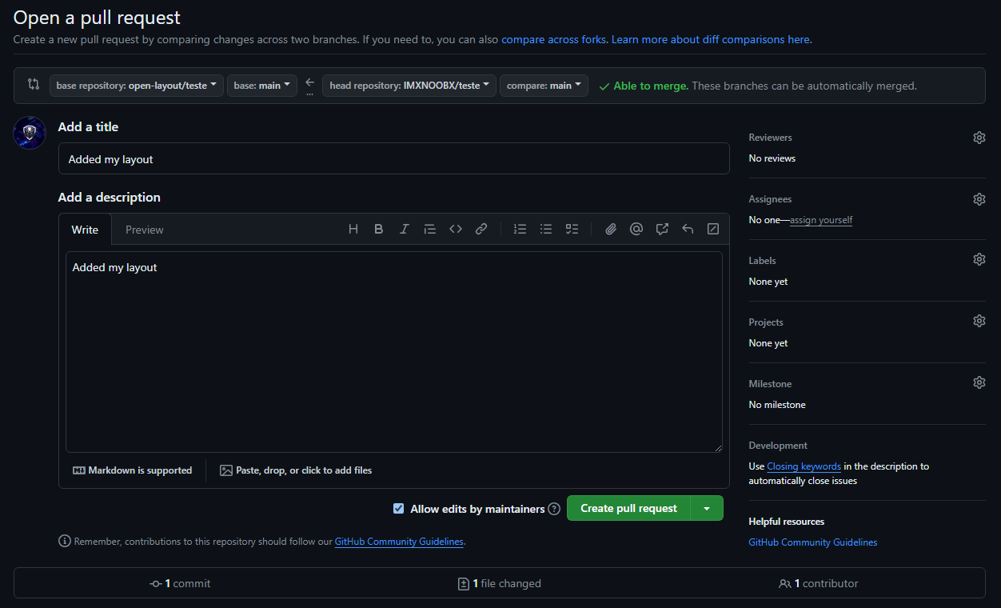Grab the description textarea resize handle
Screen dimensions: 1001x608
pyautogui.click(x=718, y=448)
